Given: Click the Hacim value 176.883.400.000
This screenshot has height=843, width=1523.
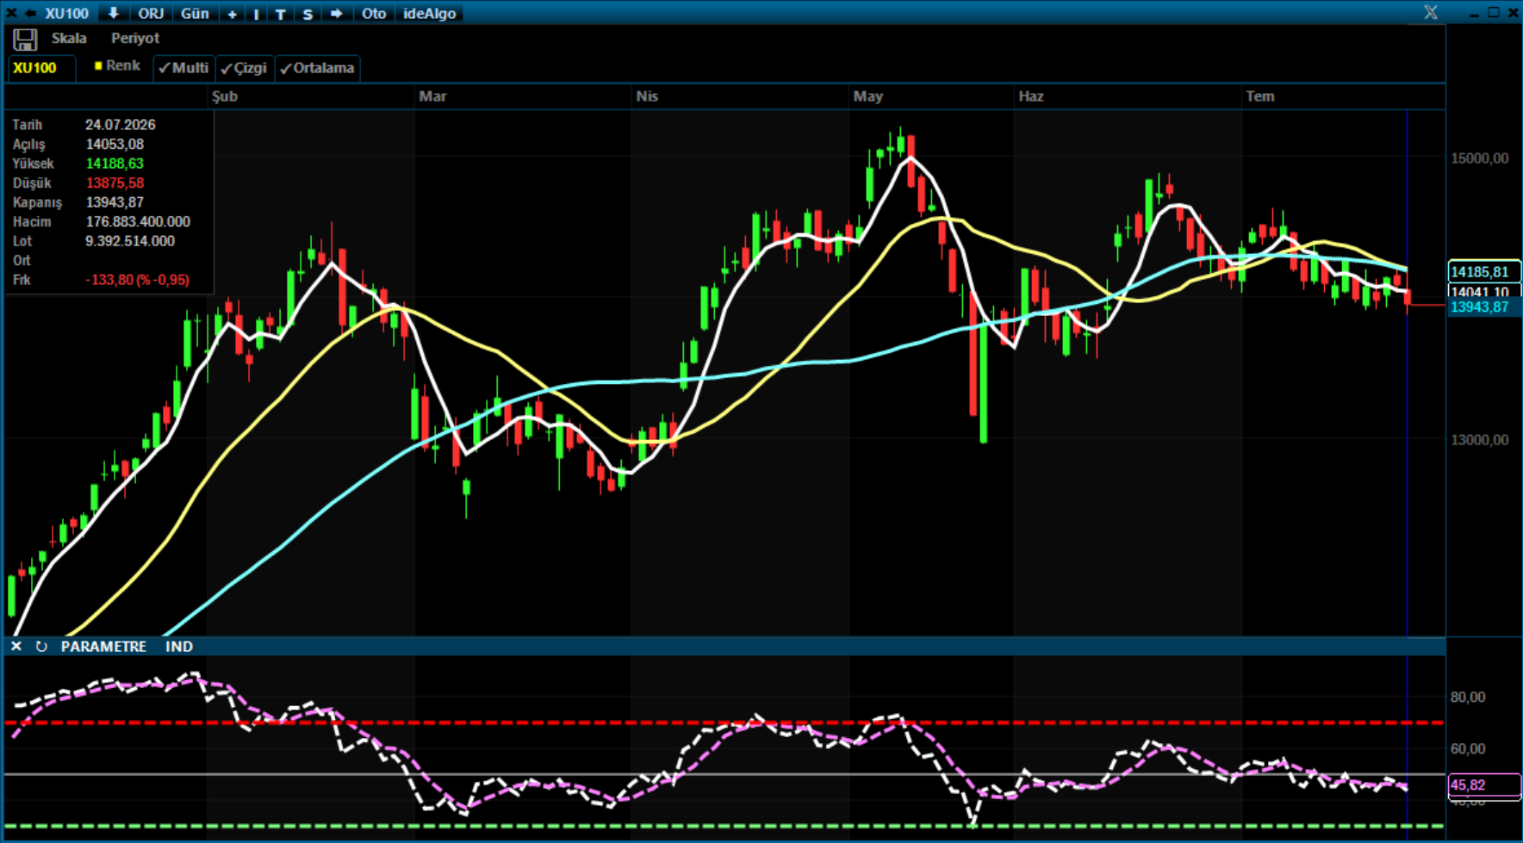Looking at the screenshot, I should (138, 222).
